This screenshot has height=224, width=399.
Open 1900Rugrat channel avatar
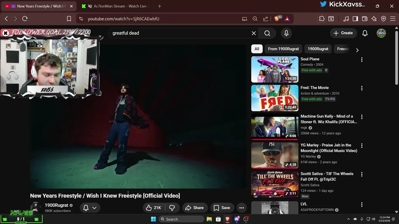pyautogui.click(x=36, y=208)
